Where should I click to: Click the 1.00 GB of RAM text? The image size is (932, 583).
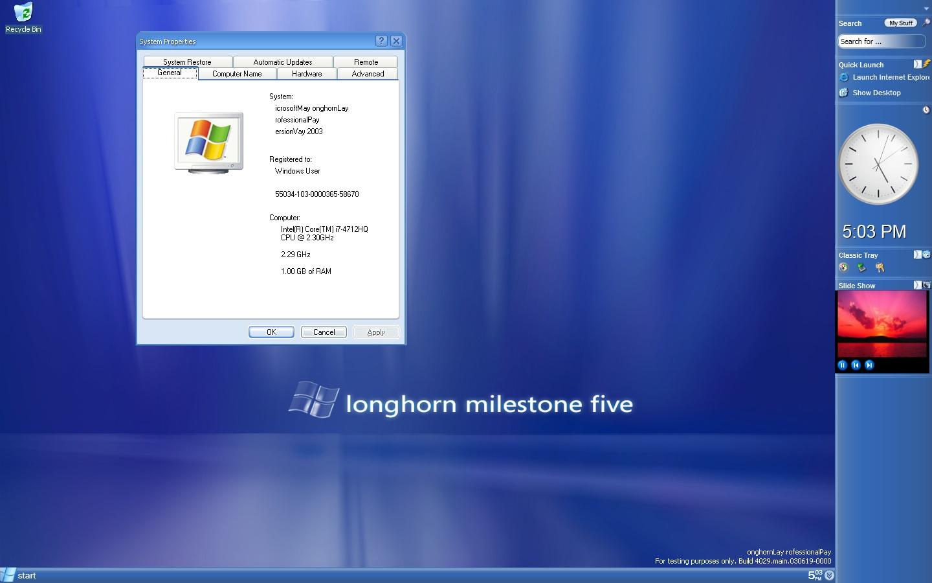305,271
